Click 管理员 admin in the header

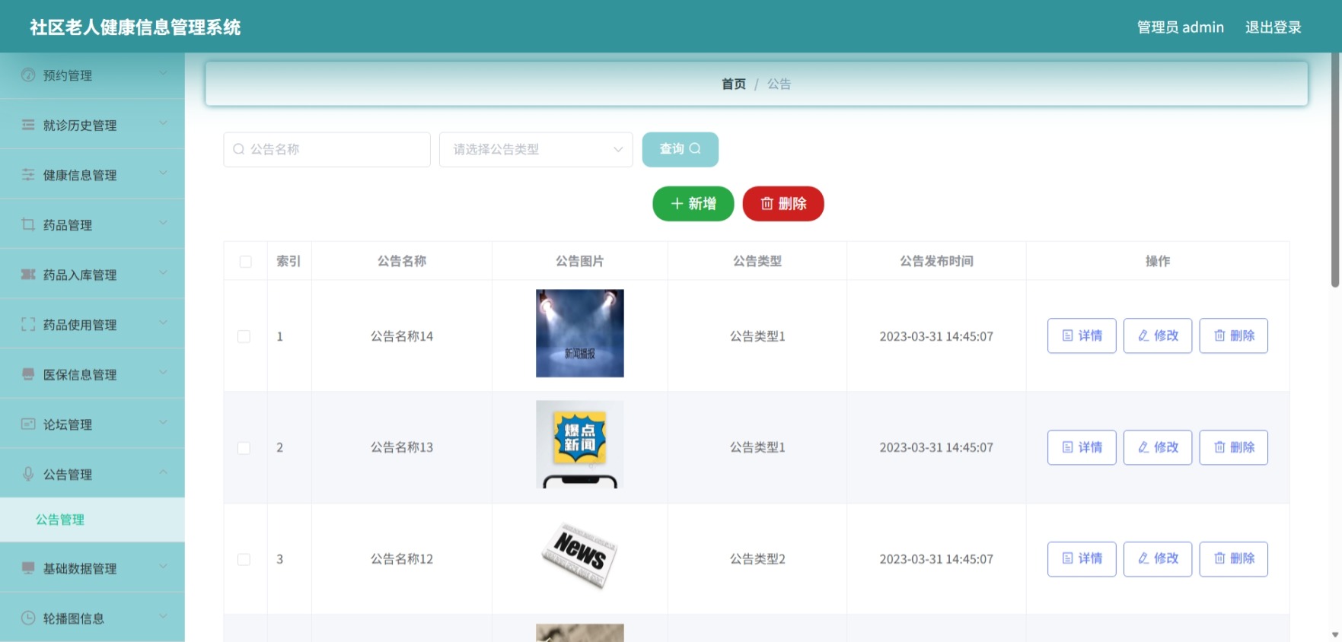coord(1180,27)
